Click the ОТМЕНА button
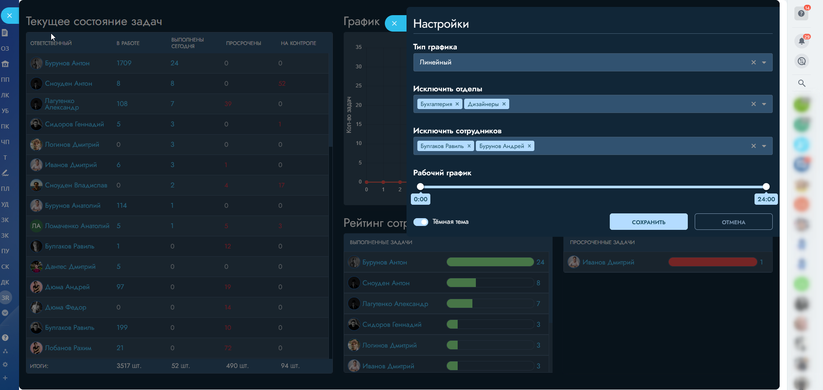This screenshot has height=390, width=823. pyautogui.click(x=733, y=222)
